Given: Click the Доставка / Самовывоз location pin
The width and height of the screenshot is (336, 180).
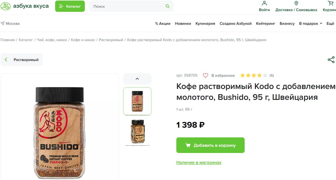Looking at the screenshot, I should point(296,3).
